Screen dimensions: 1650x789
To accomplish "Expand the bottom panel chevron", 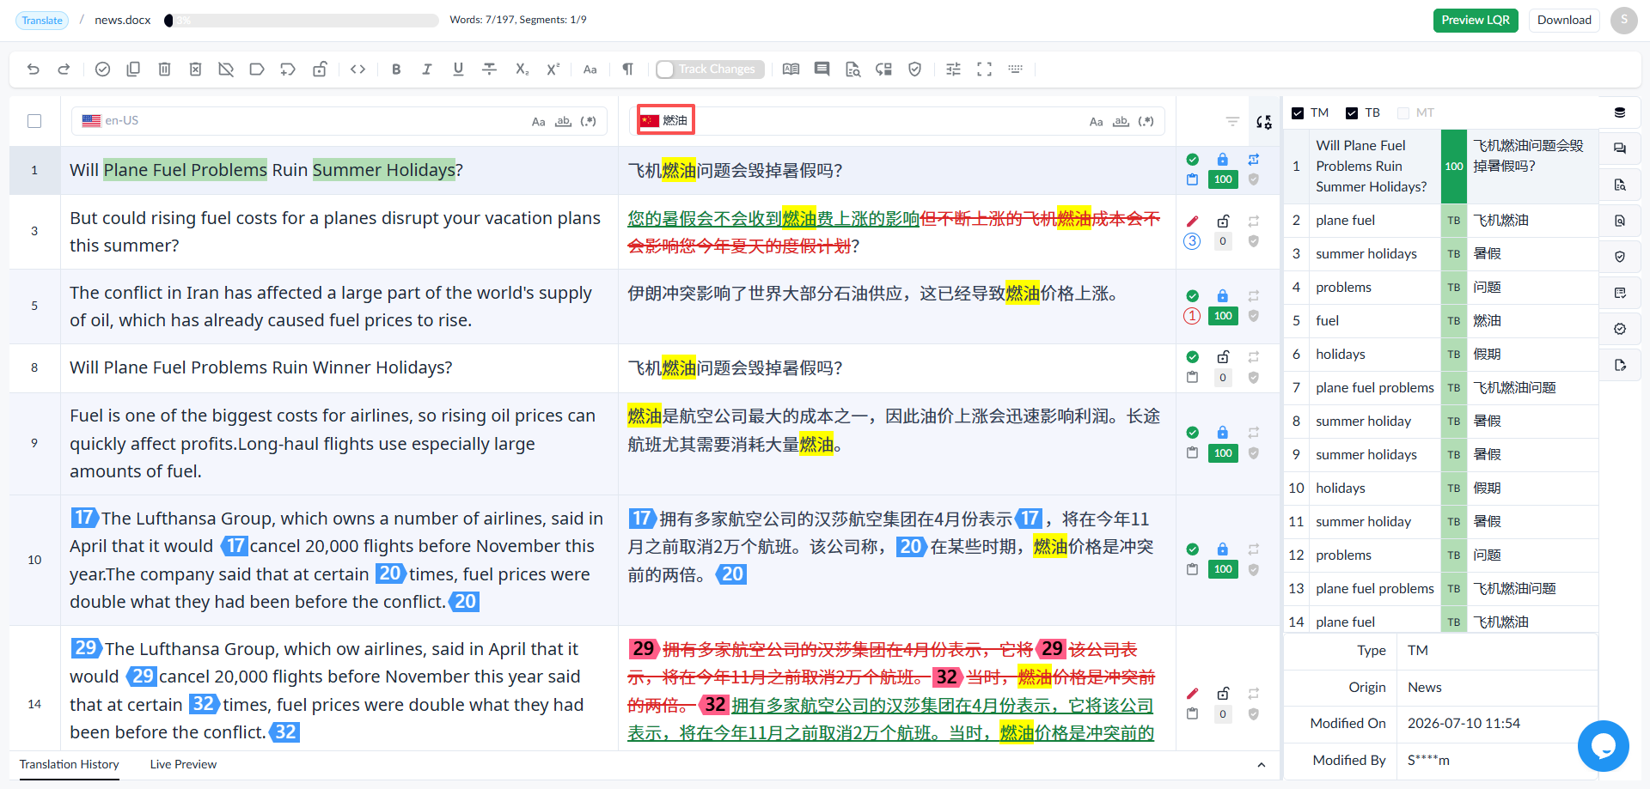I will coord(1261,765).
